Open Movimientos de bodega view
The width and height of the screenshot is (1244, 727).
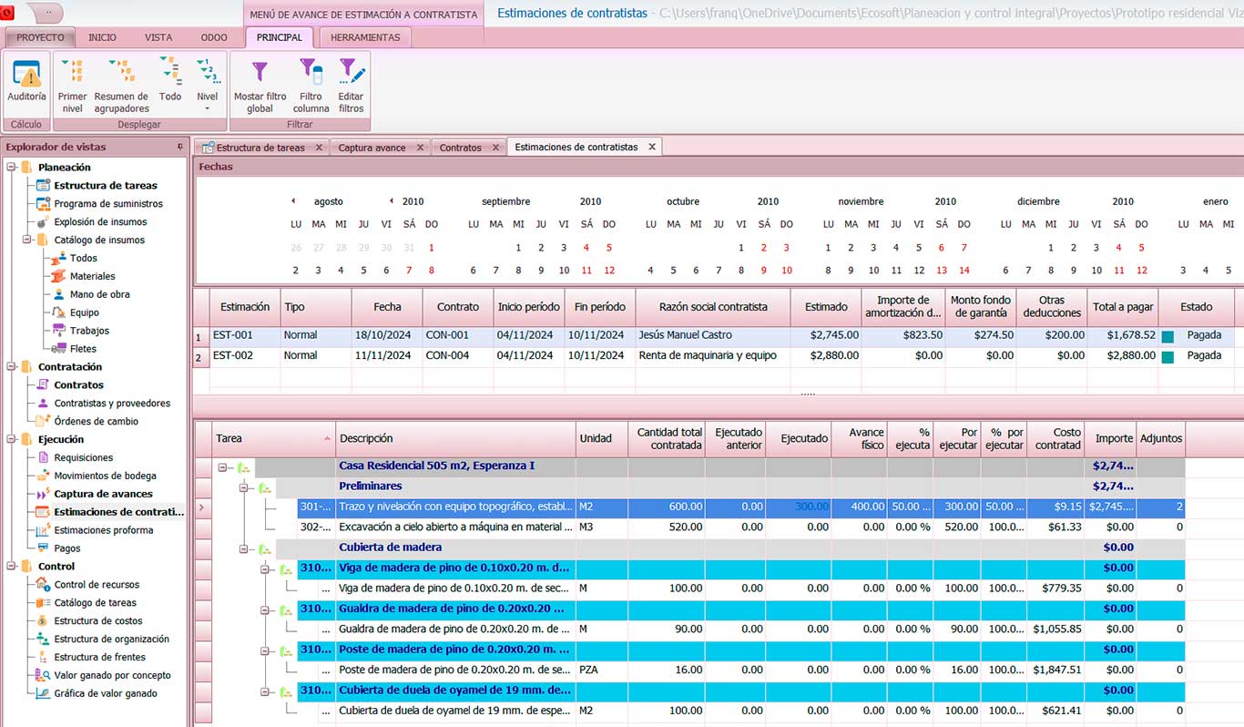[x=105, y=476]
